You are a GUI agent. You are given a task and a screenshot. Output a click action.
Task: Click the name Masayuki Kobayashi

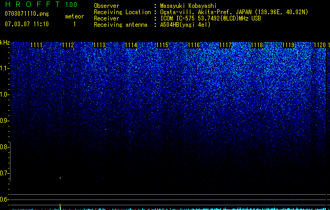point(188,6)
